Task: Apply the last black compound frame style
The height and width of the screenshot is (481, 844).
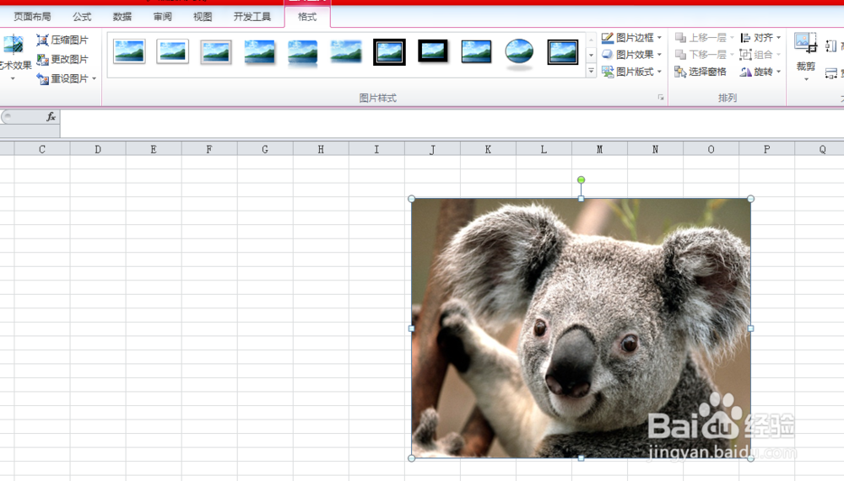Action: point(563,52)
